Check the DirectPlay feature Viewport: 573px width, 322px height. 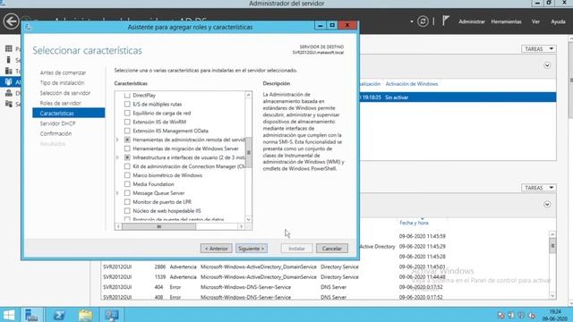tap(127, 96)
